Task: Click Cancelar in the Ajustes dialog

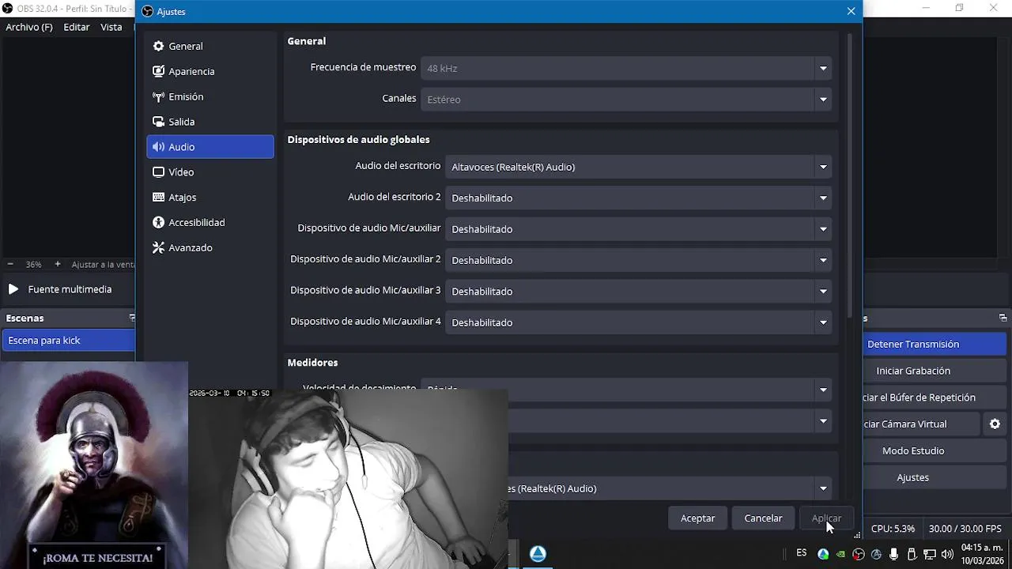Action: [x=763, y=518]
